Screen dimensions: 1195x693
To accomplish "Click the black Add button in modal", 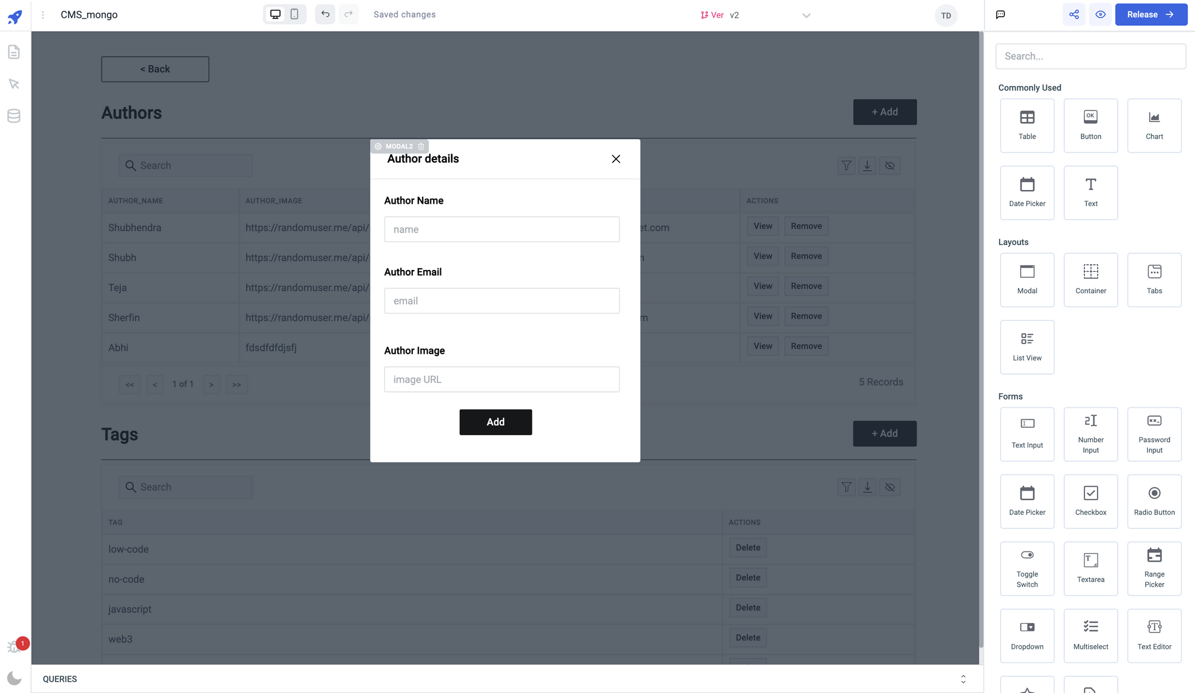I will (x=495, y=422).
